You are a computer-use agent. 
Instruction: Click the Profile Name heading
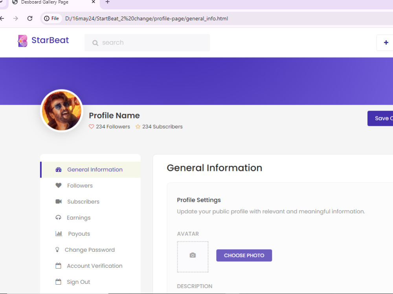[114, 116]
